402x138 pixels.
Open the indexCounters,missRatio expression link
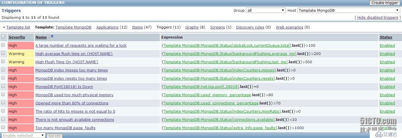[x=222, y=111]
